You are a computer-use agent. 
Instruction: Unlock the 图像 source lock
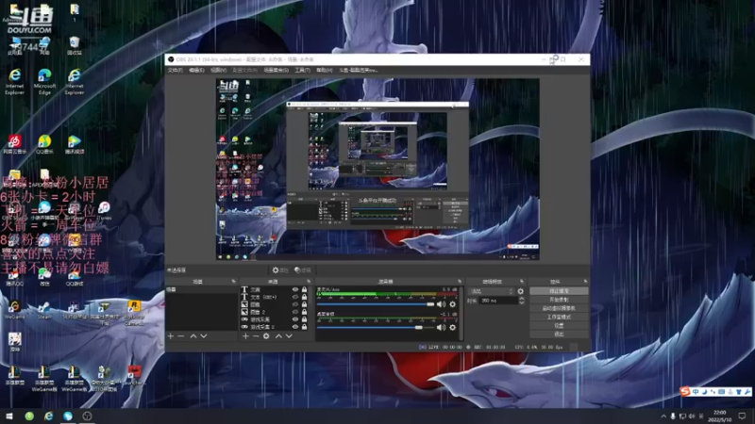[x=304, y=304]
